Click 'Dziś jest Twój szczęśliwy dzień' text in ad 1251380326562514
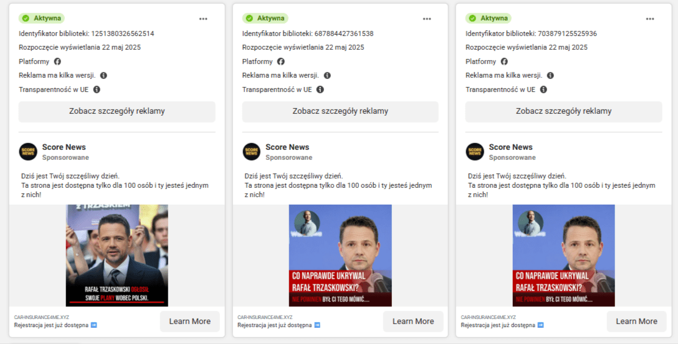Screen dimensions: 678x344 [70, 176]
